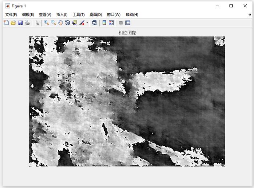This screenshot has height=188, width=254.
Task: Choose the Brush data tool
Action: tap(82, 23)
